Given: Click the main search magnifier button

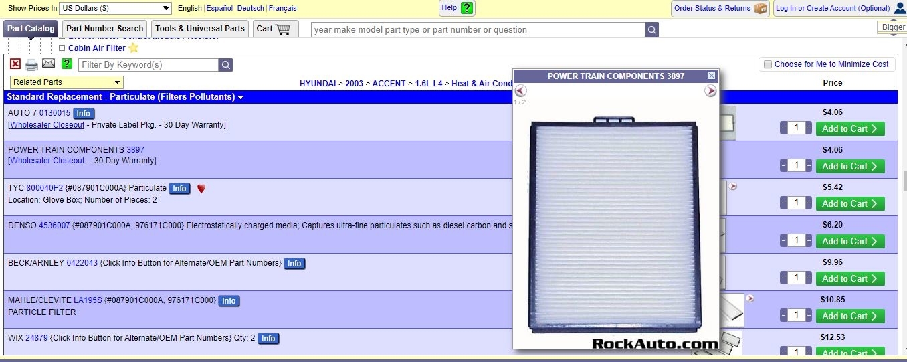Looking at the screenshot, I should click(651, 30).
